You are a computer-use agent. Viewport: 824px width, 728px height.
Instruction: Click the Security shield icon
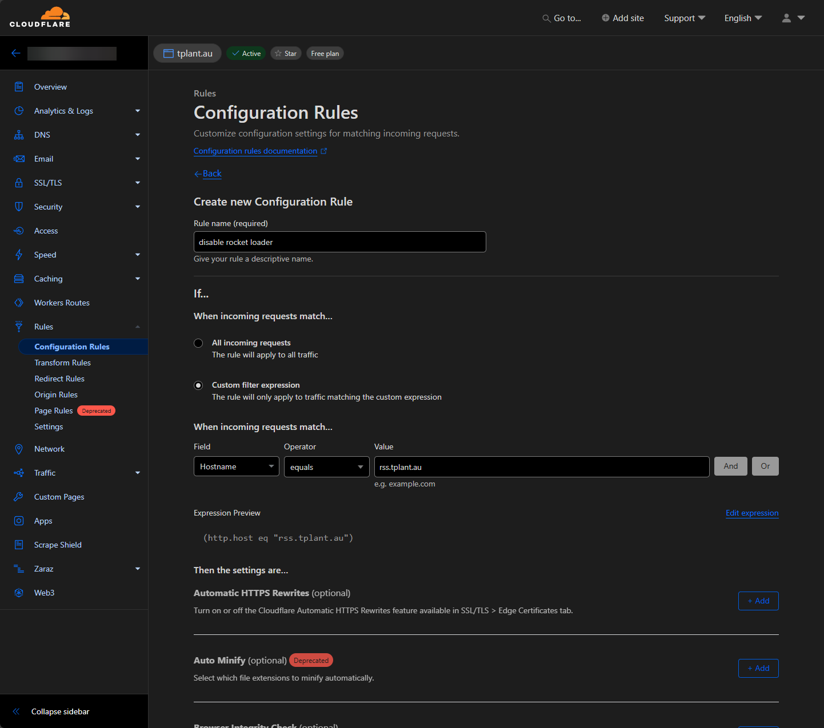19,207
